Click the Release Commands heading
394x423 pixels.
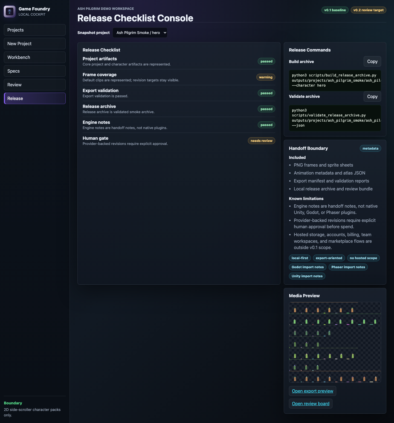click(310, 50)
